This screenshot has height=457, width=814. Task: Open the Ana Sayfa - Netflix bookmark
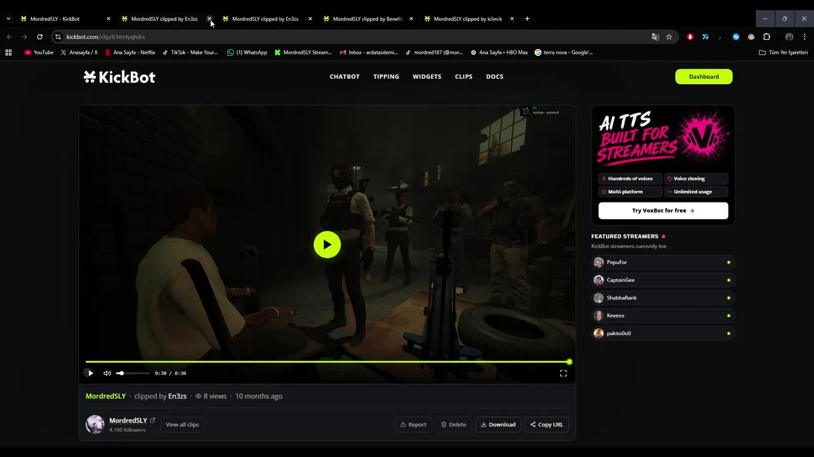point(130,53)
